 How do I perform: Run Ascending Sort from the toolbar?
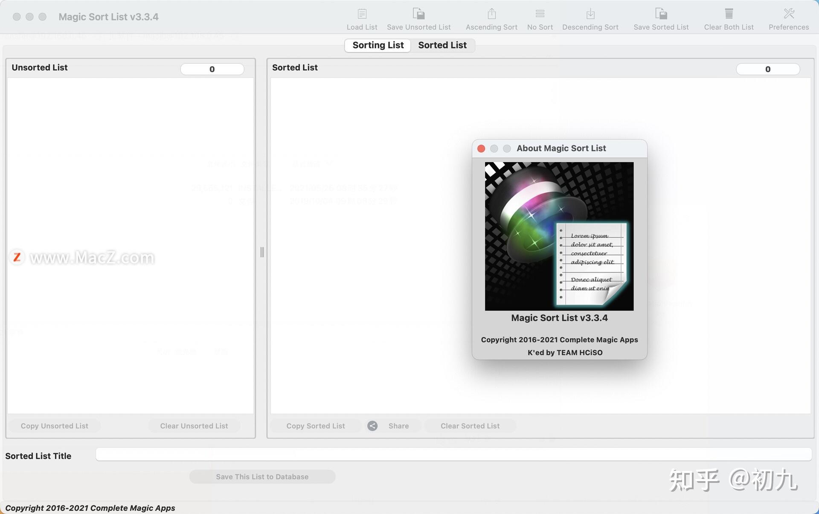coord(491,14)
